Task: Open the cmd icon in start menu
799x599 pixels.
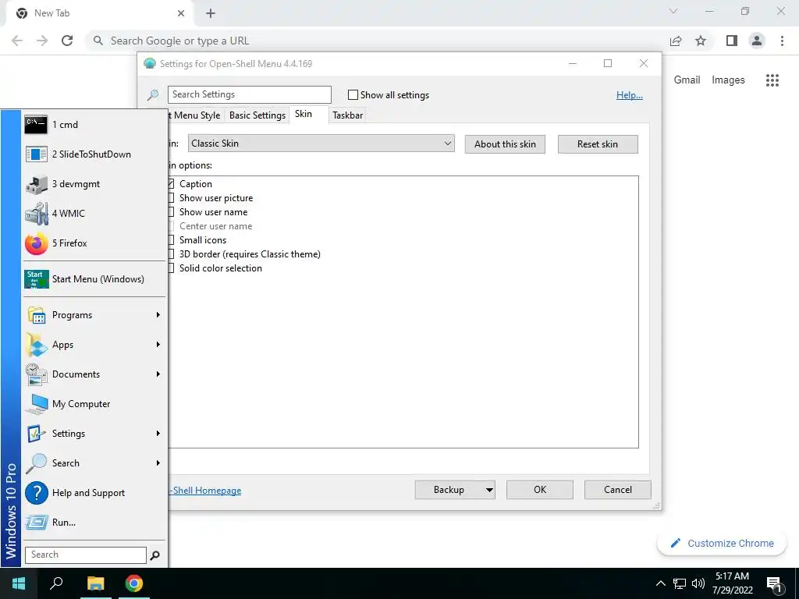Action: [x=36, y=125]
